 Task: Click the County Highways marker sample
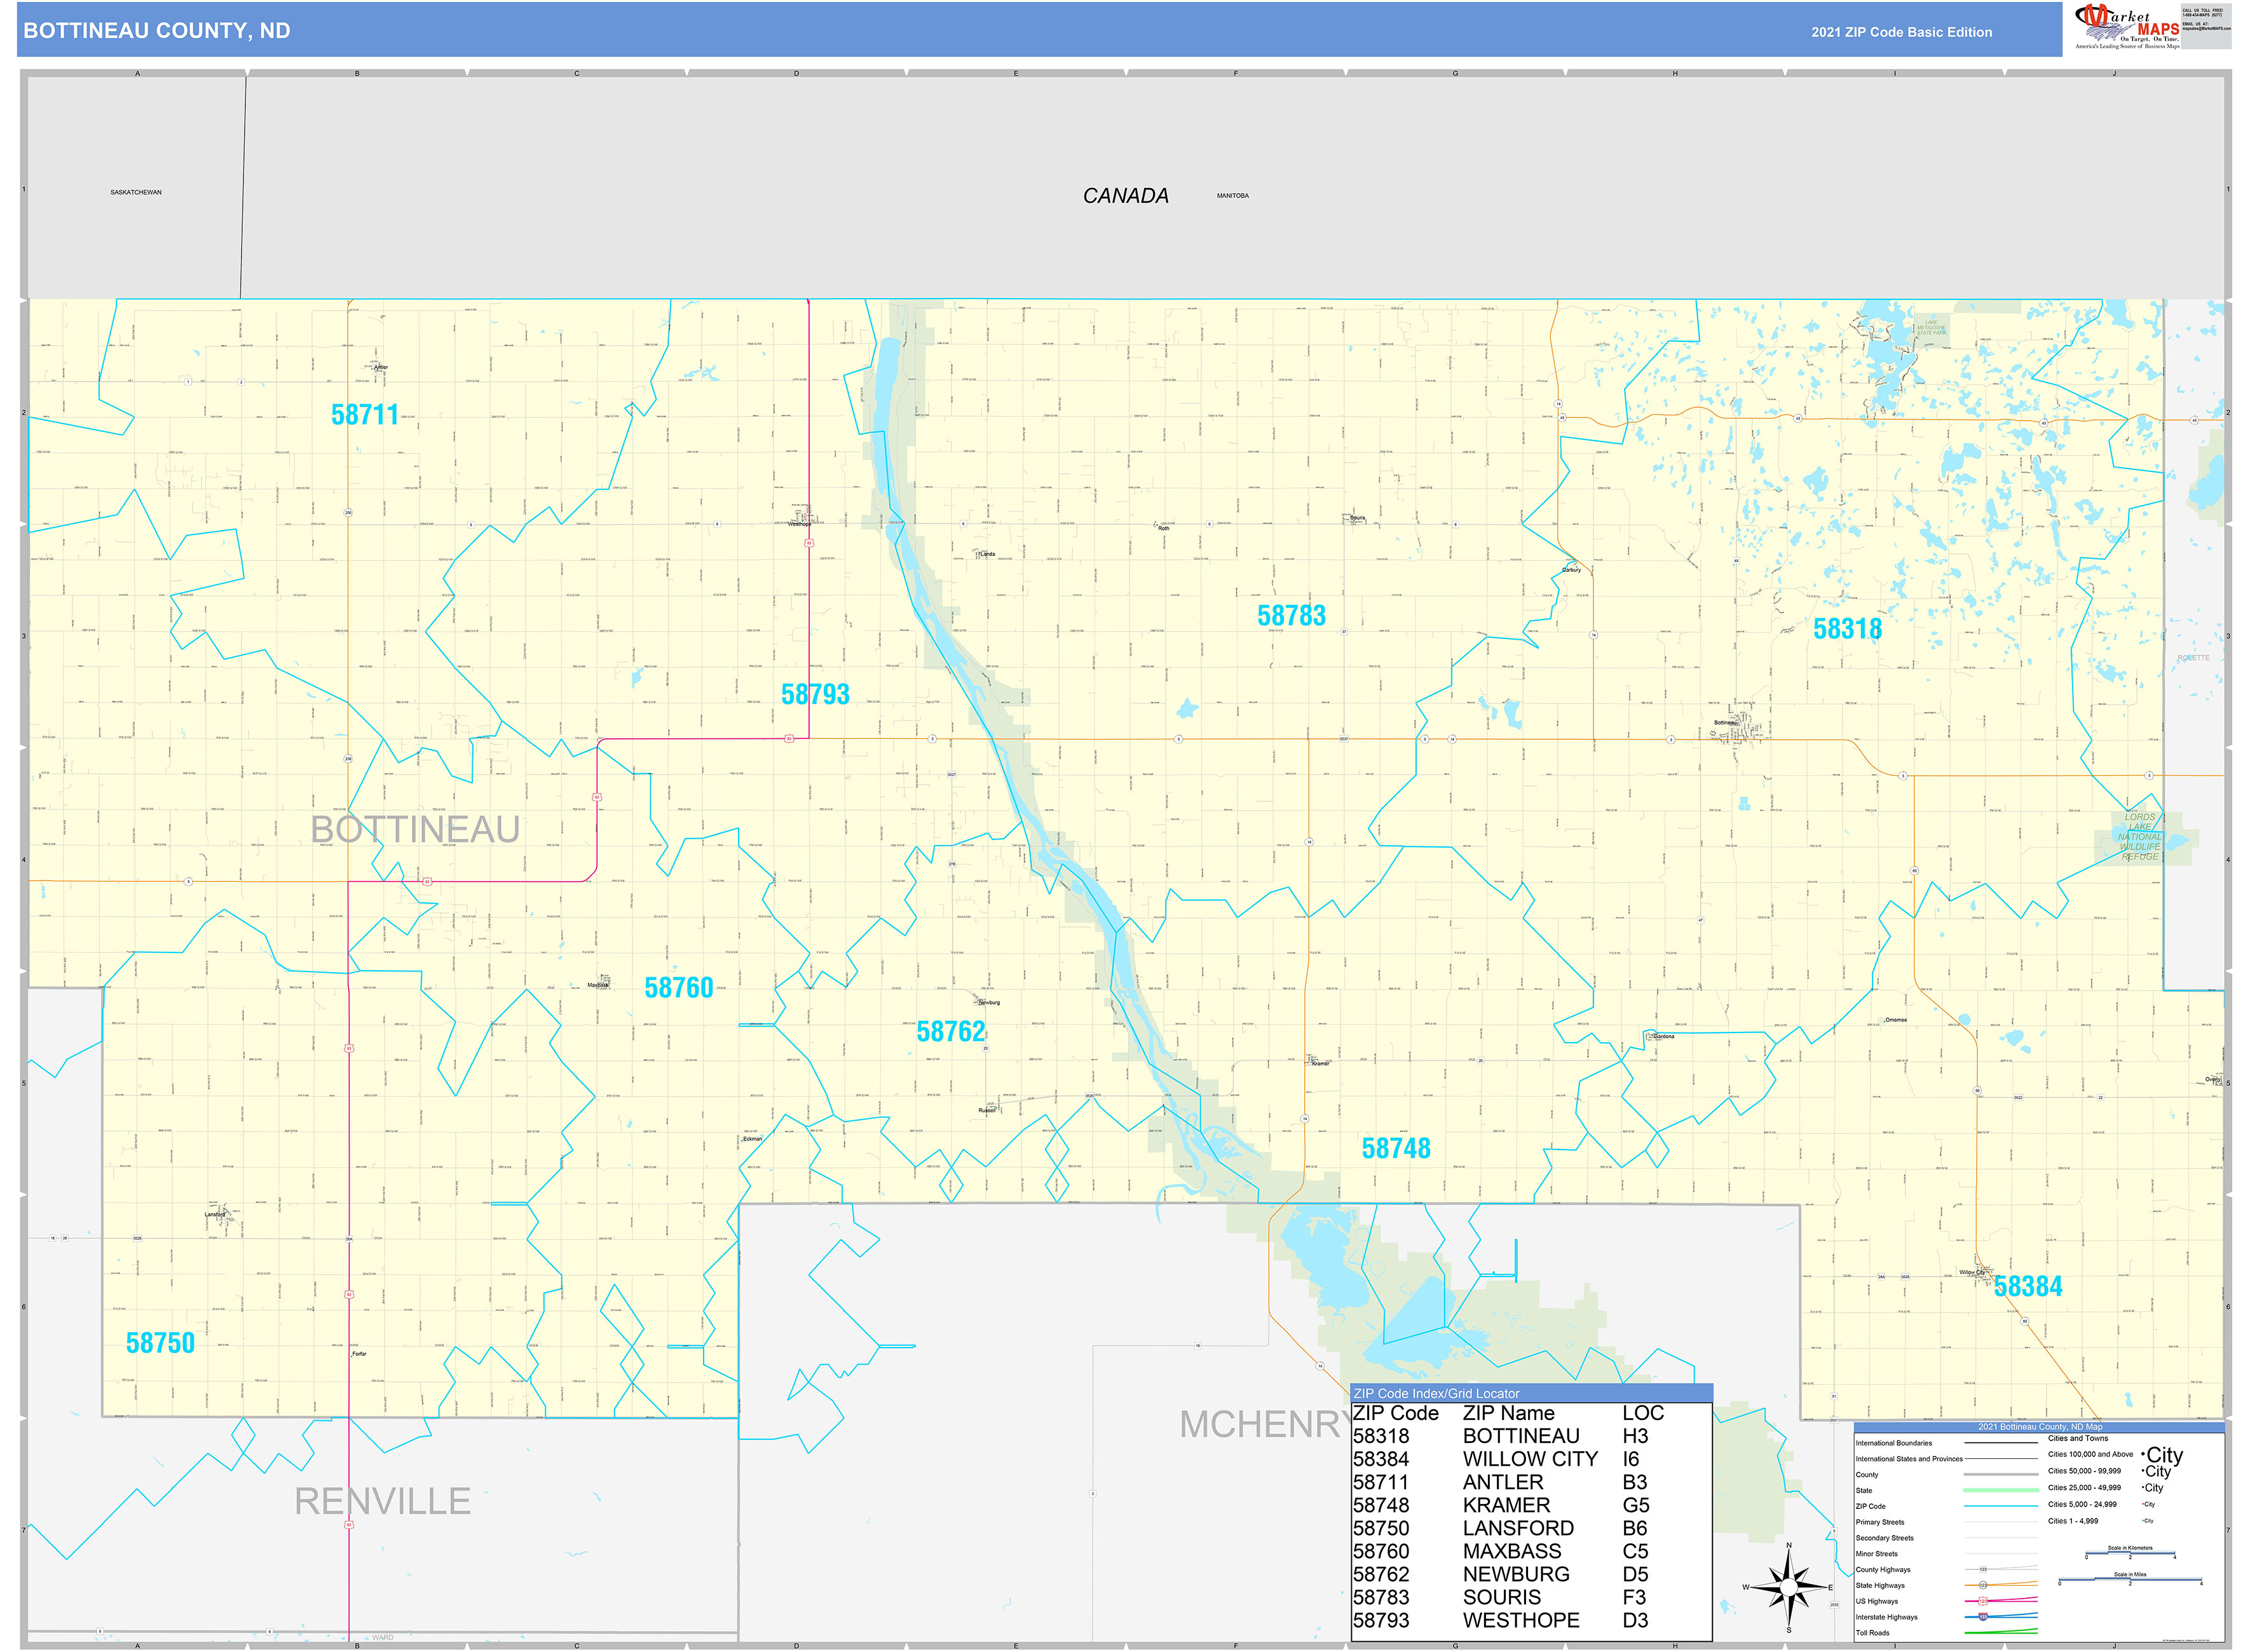point(1984,1570)
